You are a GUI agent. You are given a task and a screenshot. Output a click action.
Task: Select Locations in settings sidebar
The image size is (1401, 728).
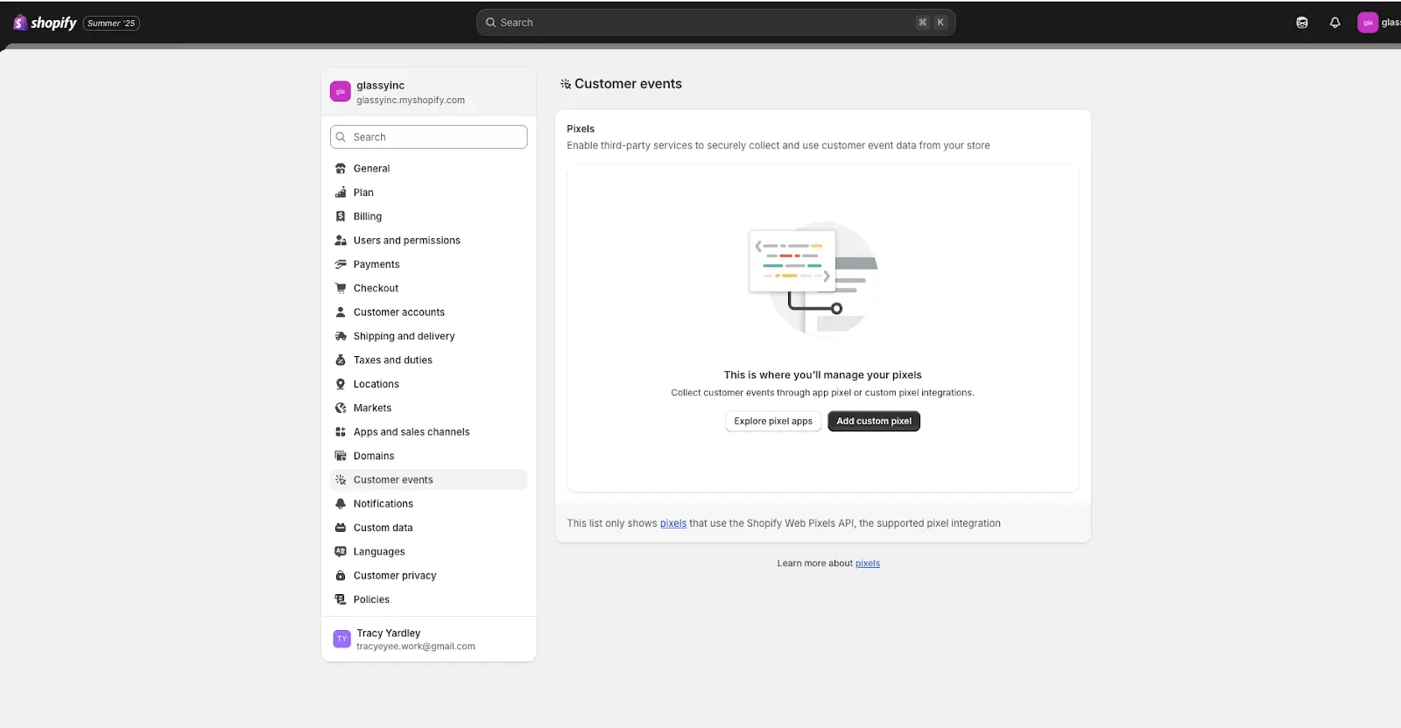pos(429,384)
